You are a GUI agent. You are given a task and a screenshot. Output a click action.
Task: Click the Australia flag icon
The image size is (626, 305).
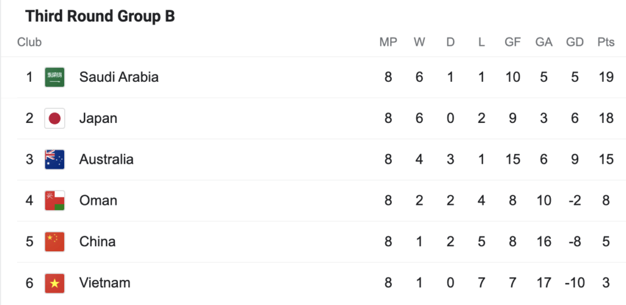pyautogui.click(x=54, y=160)
